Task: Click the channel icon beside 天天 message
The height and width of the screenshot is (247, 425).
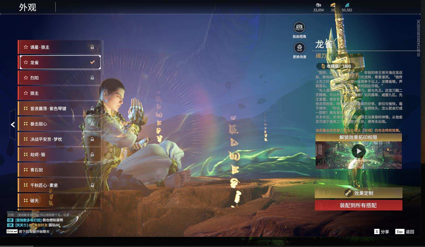Action: coord(10,225)
